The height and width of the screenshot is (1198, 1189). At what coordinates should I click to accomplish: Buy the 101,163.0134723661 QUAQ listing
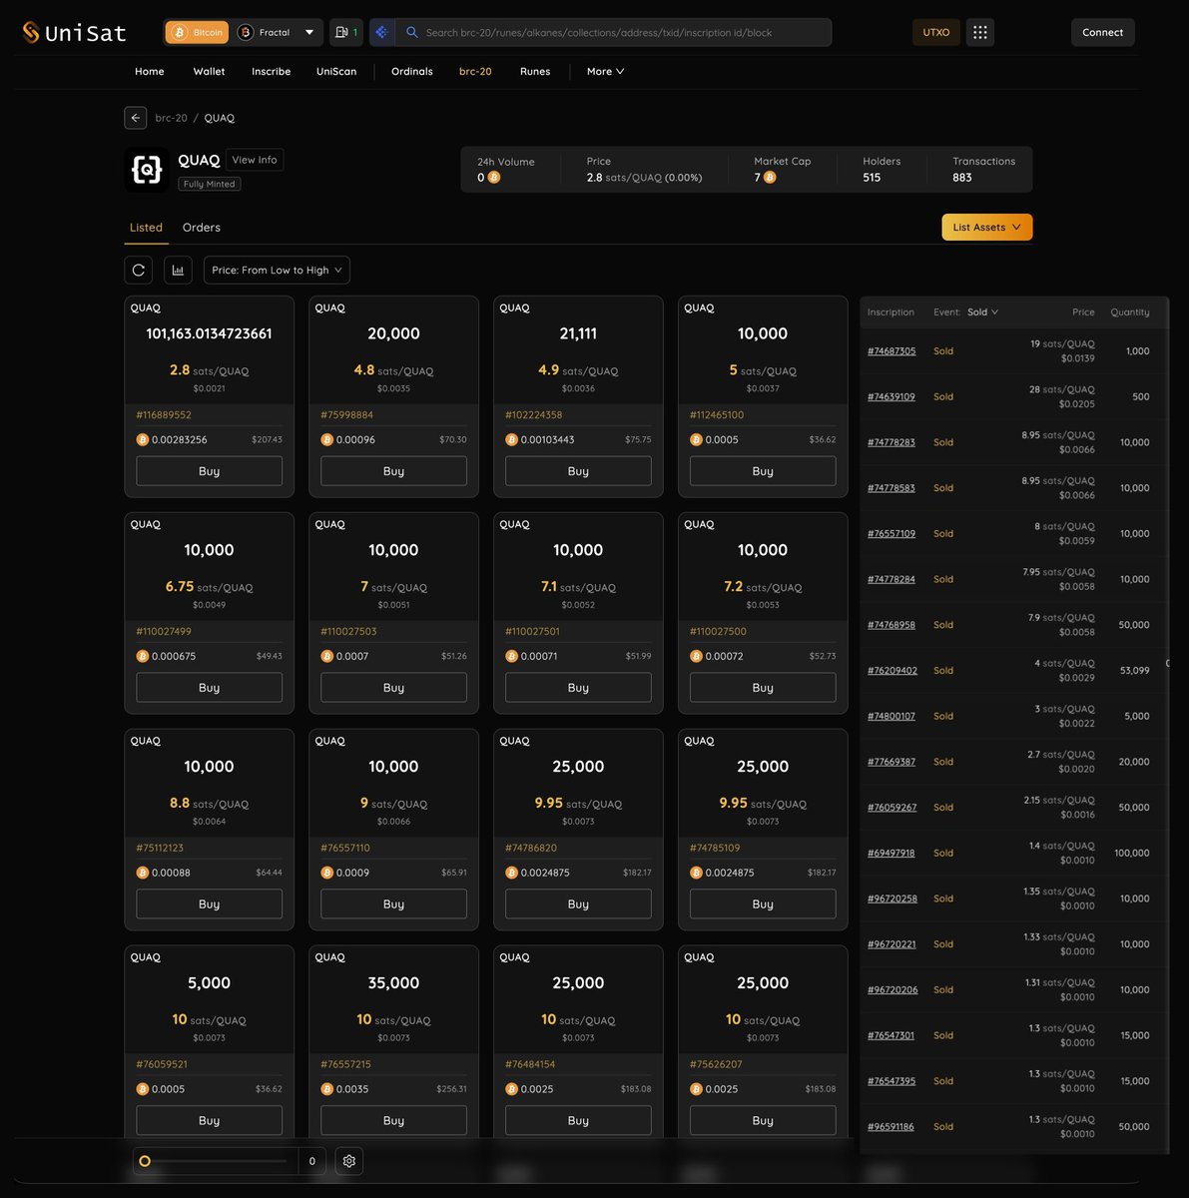coord(209,471)
